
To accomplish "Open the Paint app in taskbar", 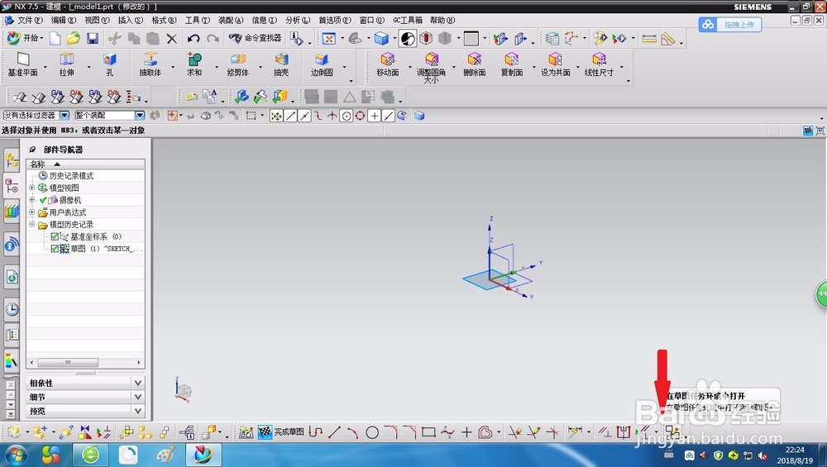I will point(165,455).
